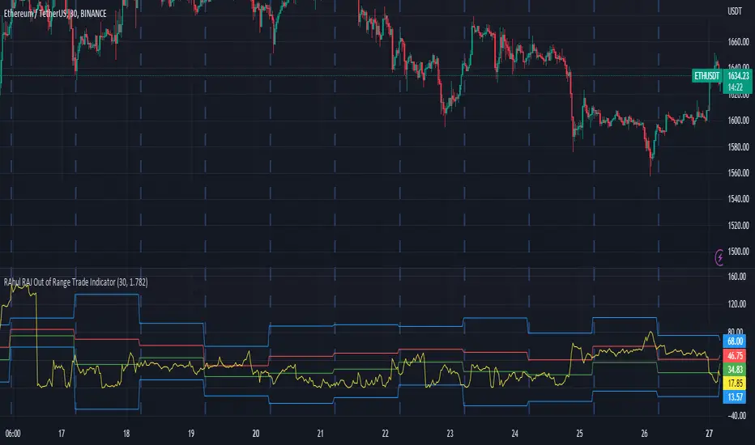Click date 24 on the time axis
This screenshot has height=445, width=755.
coord(514,434)
